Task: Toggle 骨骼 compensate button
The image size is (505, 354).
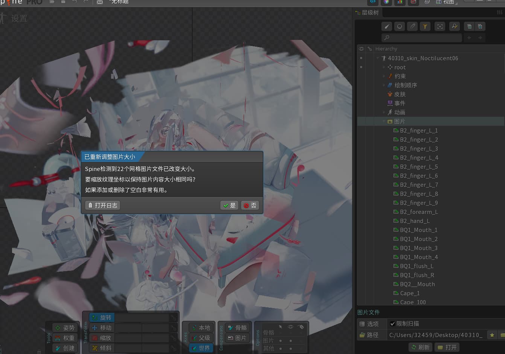Action: pyautogui.click(x=237, y=328)
